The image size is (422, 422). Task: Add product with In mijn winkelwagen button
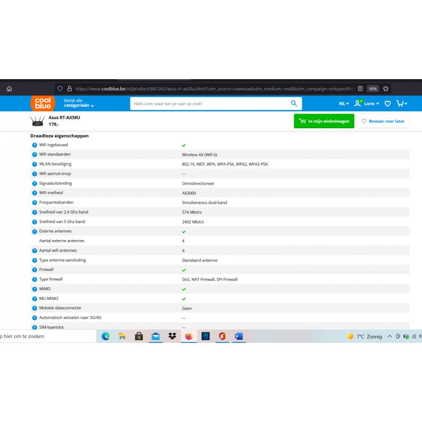pyautogui.click(x=324, y=121)
